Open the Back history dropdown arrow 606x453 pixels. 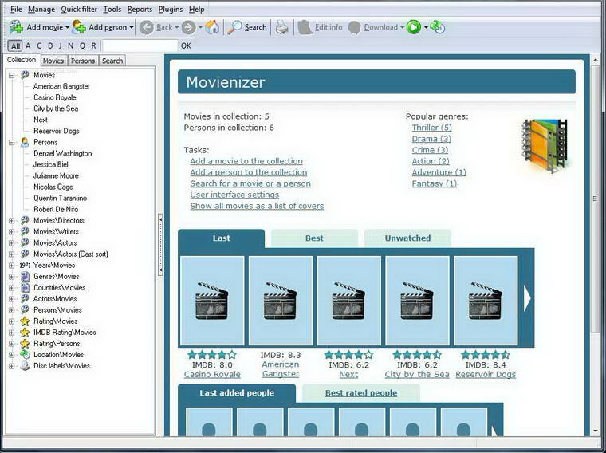(x=177, y=27)
